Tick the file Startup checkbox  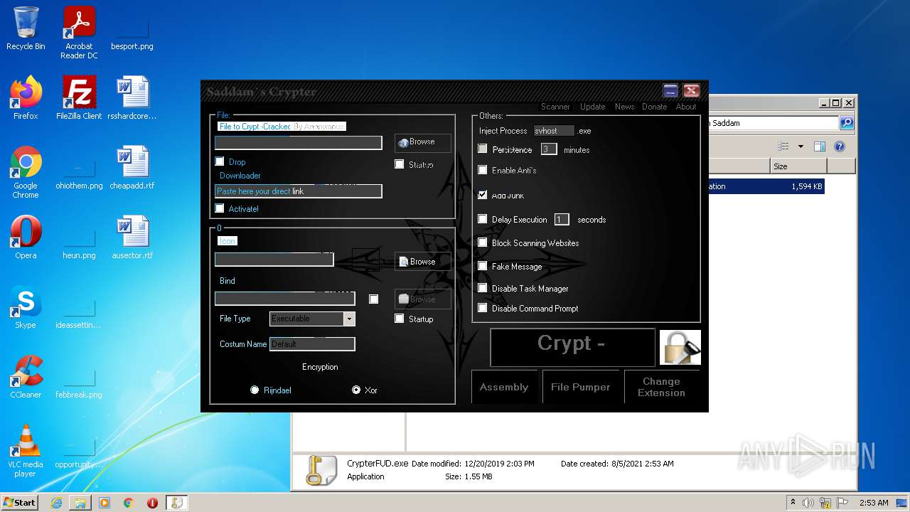coord(400,164)
